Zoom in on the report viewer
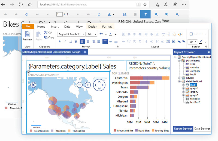This screenshot has height=141, width=218. click(156, 14)
